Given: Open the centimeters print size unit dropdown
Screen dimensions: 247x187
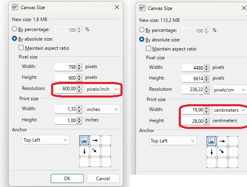Looking at the screenshot, I should (230, 110).
